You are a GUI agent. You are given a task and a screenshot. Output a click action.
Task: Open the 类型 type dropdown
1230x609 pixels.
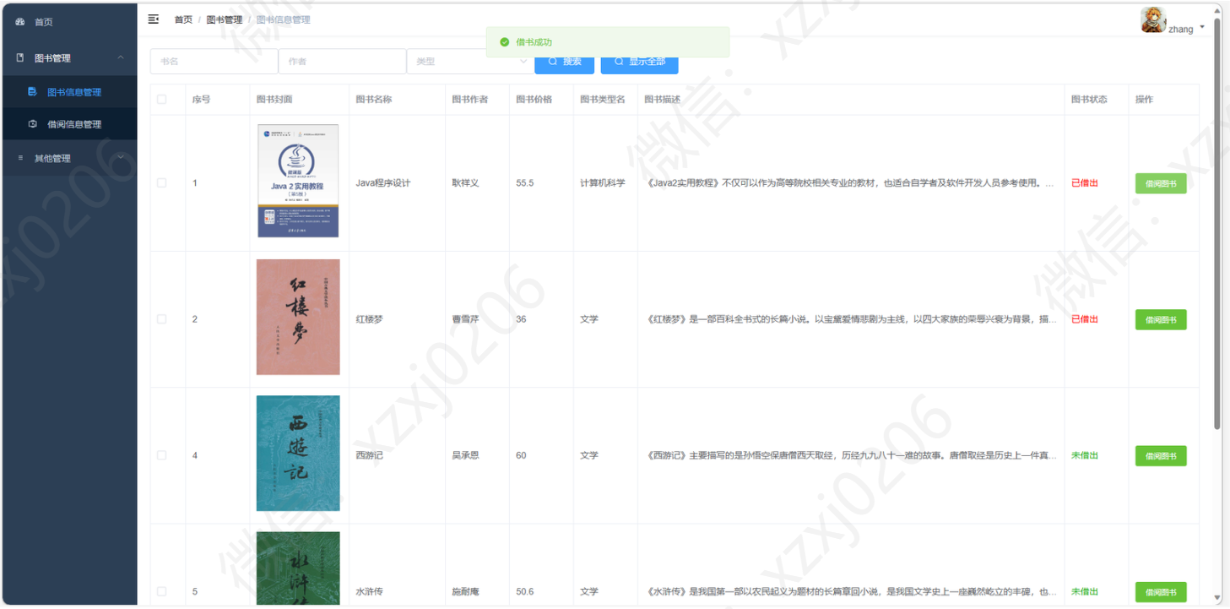470,62
